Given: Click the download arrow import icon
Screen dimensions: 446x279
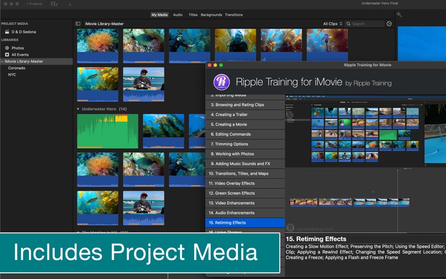Looking at the screenshot, I should point(70,4).
